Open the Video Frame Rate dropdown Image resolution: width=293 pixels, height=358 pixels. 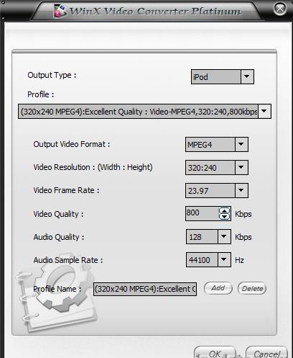(241, 190)
